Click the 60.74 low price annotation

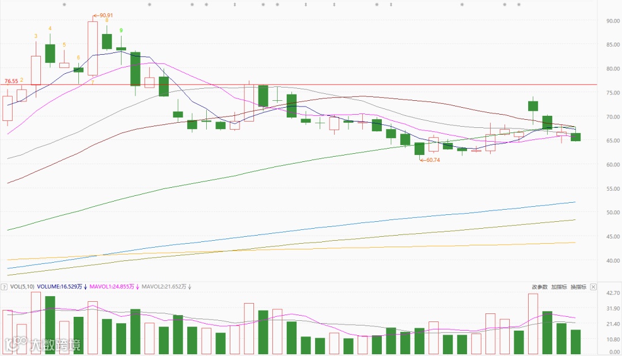pyautogui.click(x=433, y=160)
